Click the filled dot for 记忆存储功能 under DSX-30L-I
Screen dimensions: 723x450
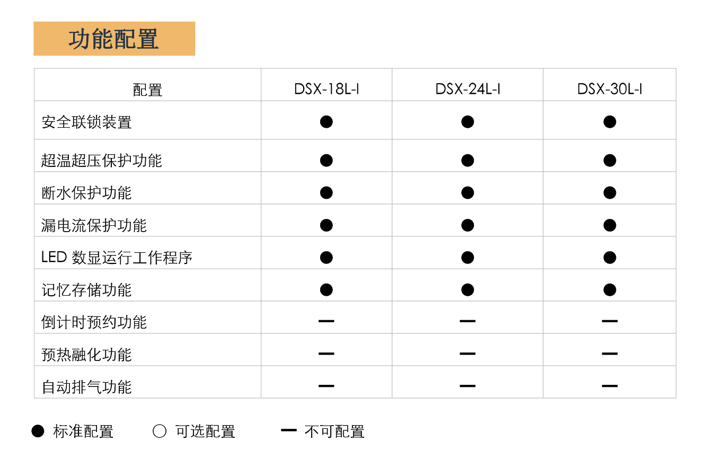610,290
